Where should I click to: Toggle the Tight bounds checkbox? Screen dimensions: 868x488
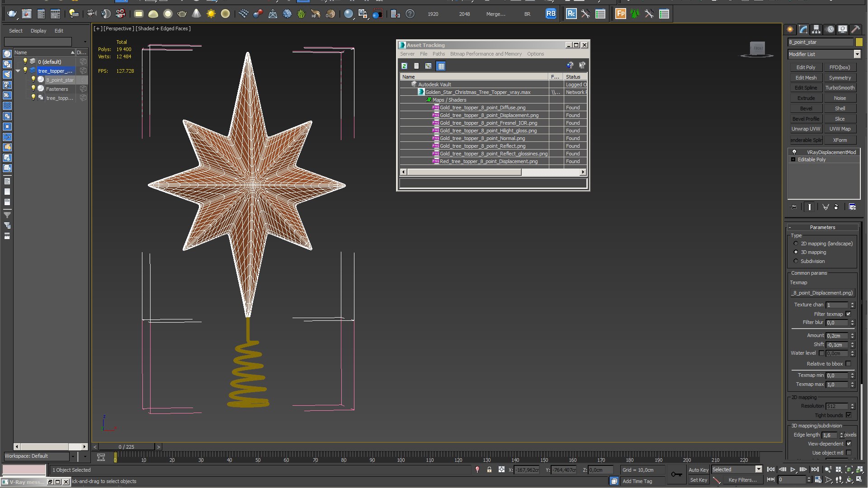pos(849,415)
